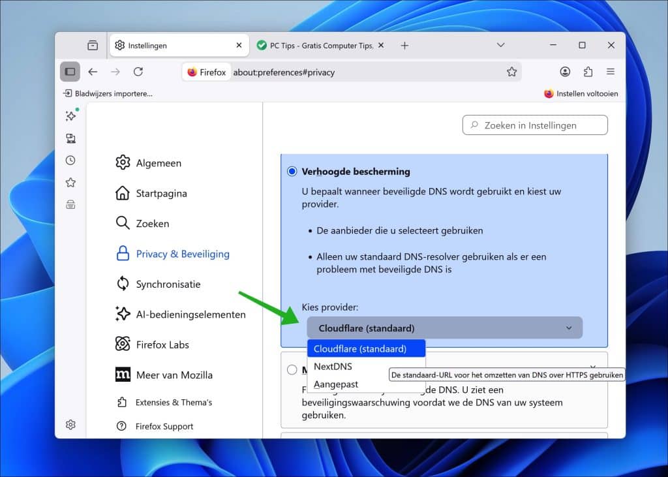Collapse the sidebar with the panel toggle icon
The image size is (668, 477).
coord(70,72)
